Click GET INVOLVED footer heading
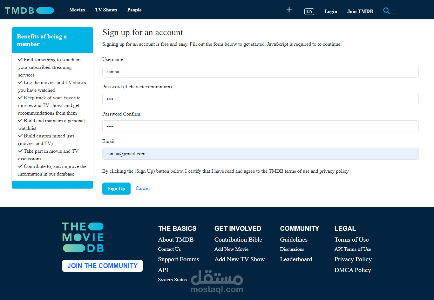Viewport: 434px width, 300px height. click(238, 229)
